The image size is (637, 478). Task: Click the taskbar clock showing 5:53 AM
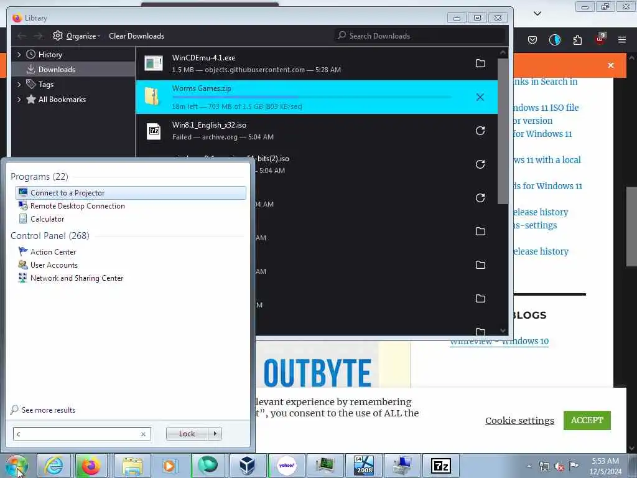coord(605,466)
